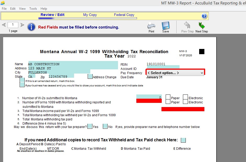
Task: Click the FEIN value 191010001
Action: tap(156, 64)
